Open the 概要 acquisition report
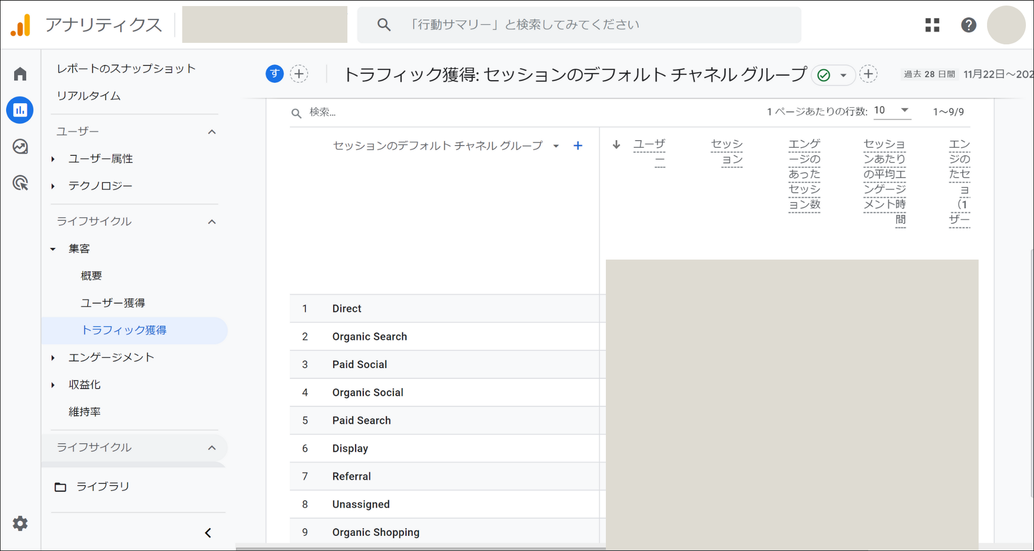Image resolution: width=1034 pixels, height=551 pixels. (91, 276)
